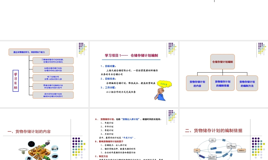The width and height of the screenshot is (268, 160).
Task: Select the heading 3、工作分配
Action: tap(108, 87)
